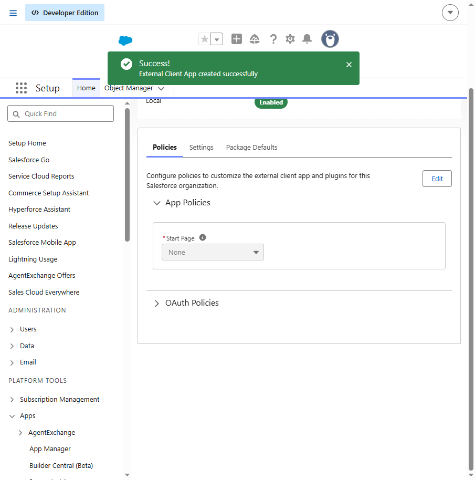This screenshot has height=480, width=475.
Task: Click the Start Page info icon
Action: 203,237
